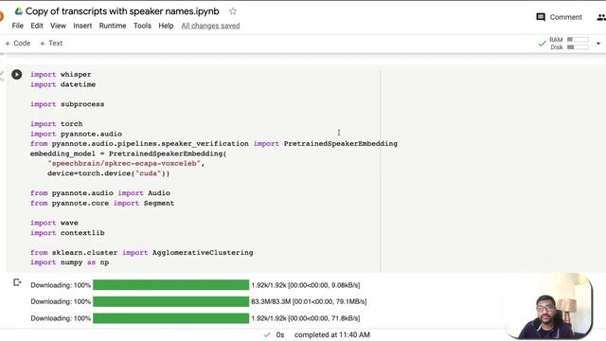
Task: Add a new Code cell
Action: [x=18, y=44]
